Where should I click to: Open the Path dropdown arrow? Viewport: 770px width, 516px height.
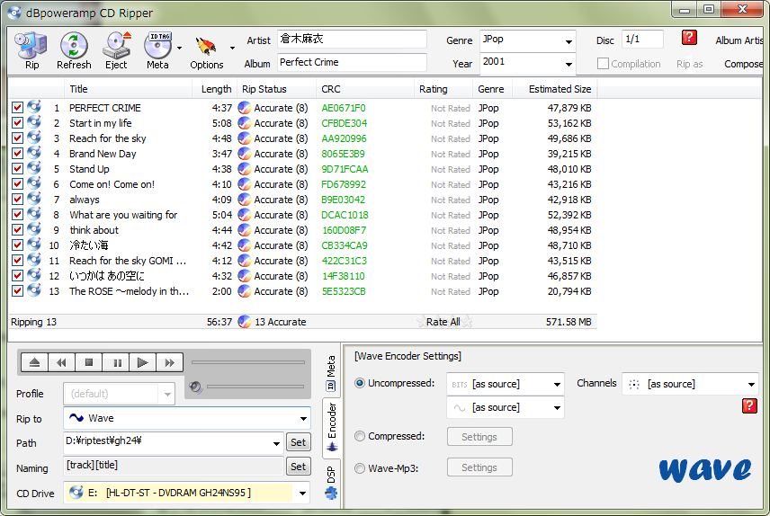pyautogui.click(x=276, y=443)
